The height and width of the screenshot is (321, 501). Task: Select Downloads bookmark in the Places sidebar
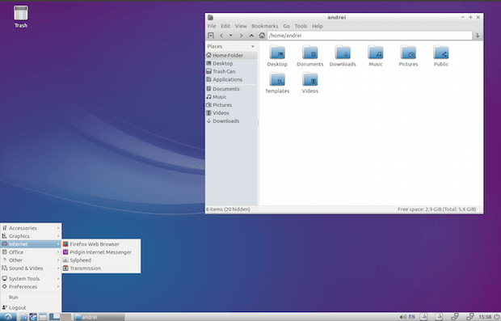231,120
